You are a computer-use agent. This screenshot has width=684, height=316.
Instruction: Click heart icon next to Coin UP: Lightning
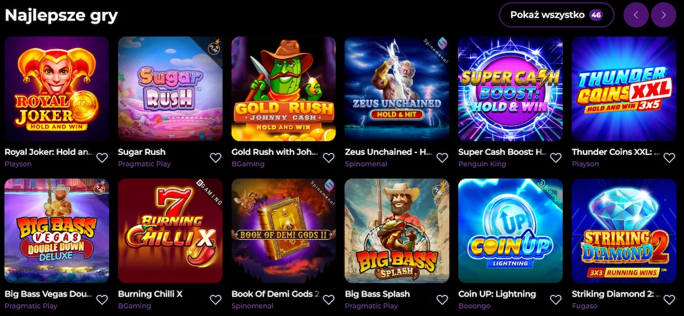[556, 299]
